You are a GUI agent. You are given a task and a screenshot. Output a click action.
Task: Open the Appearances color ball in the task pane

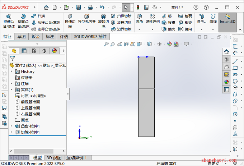pos(226,82)
